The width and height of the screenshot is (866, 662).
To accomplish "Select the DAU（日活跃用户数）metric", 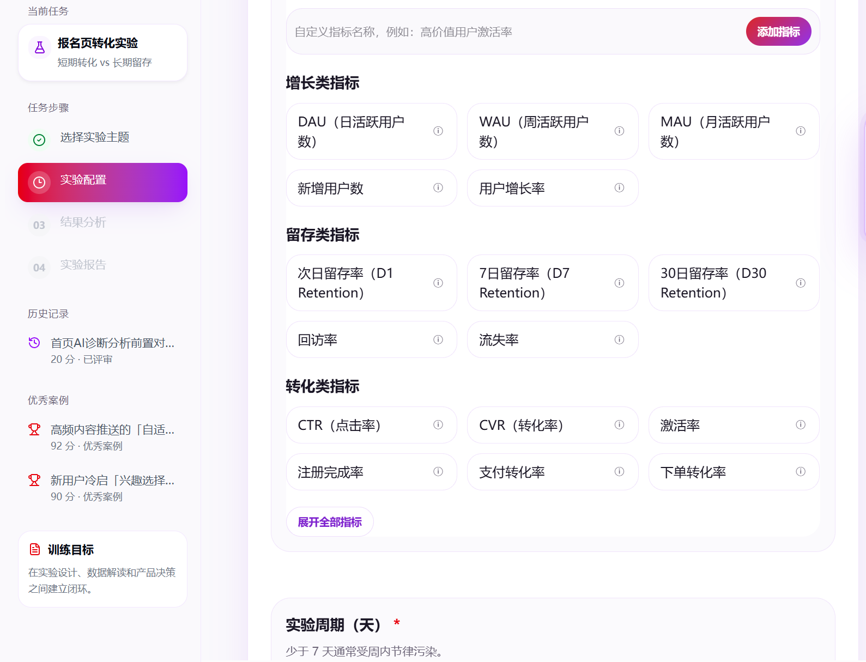I will pyautogui.click(x=372, y=131).
